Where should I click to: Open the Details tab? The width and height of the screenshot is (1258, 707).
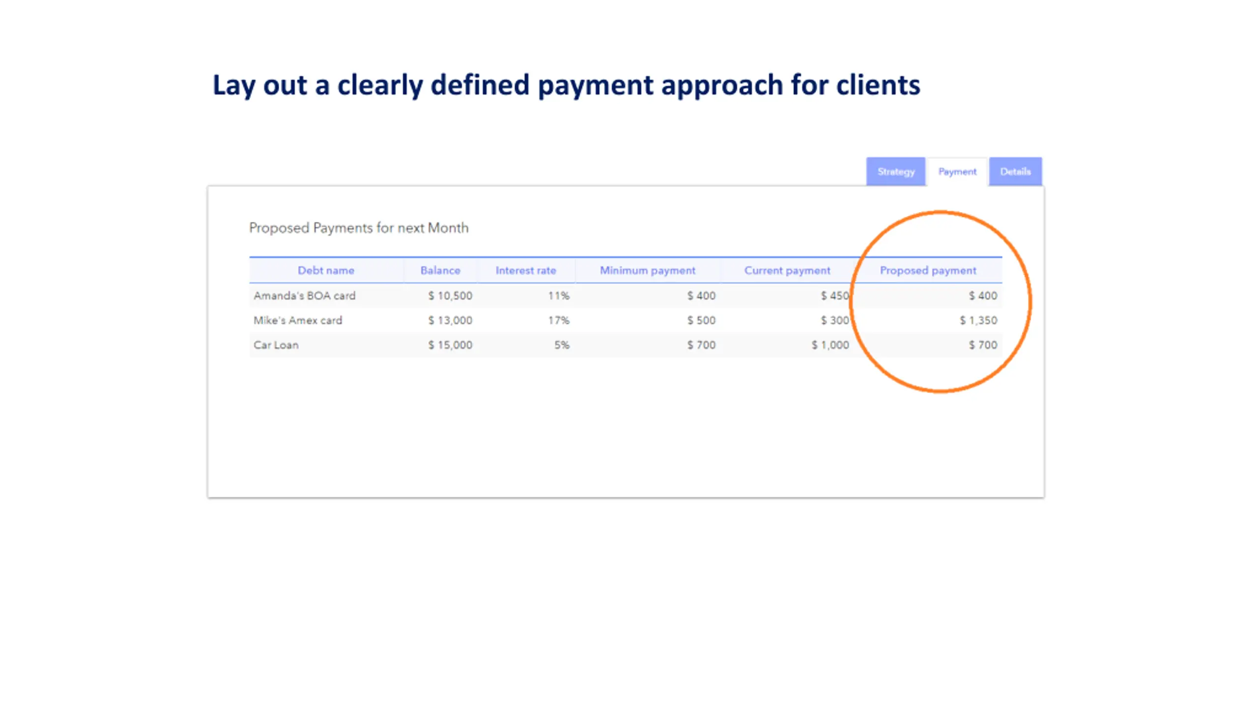tap(1015, 171)
